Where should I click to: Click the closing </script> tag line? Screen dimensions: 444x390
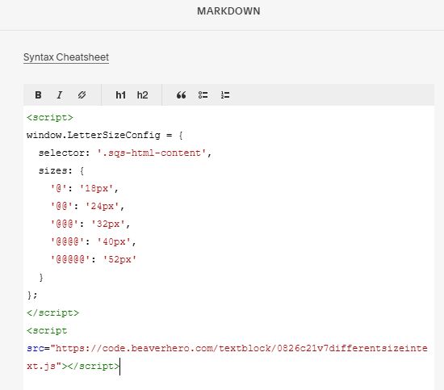coord(52,312)
